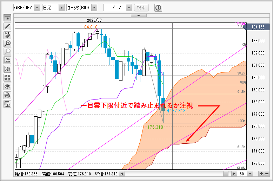Viewport: 273px width, 181px height.
Task: Click the 始値:178.355 open value
Action: 26,174
